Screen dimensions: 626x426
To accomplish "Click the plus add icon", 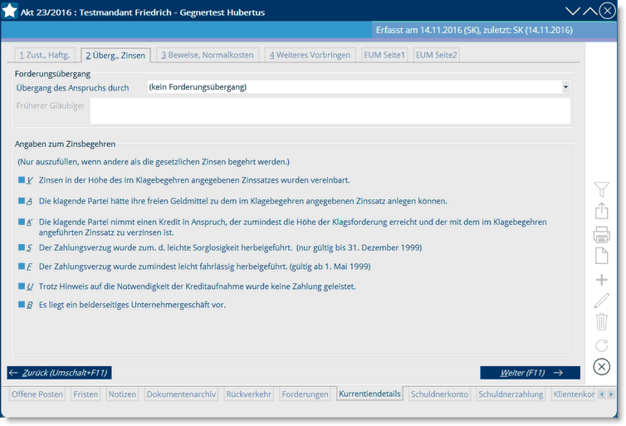I will point(601,280).
